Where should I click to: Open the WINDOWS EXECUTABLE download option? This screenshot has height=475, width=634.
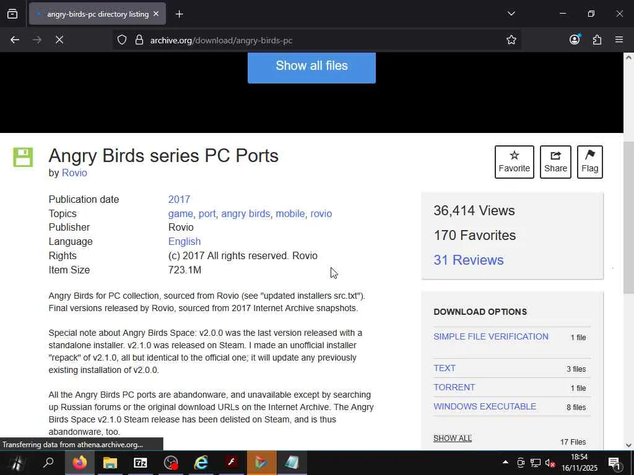[485, 407]
